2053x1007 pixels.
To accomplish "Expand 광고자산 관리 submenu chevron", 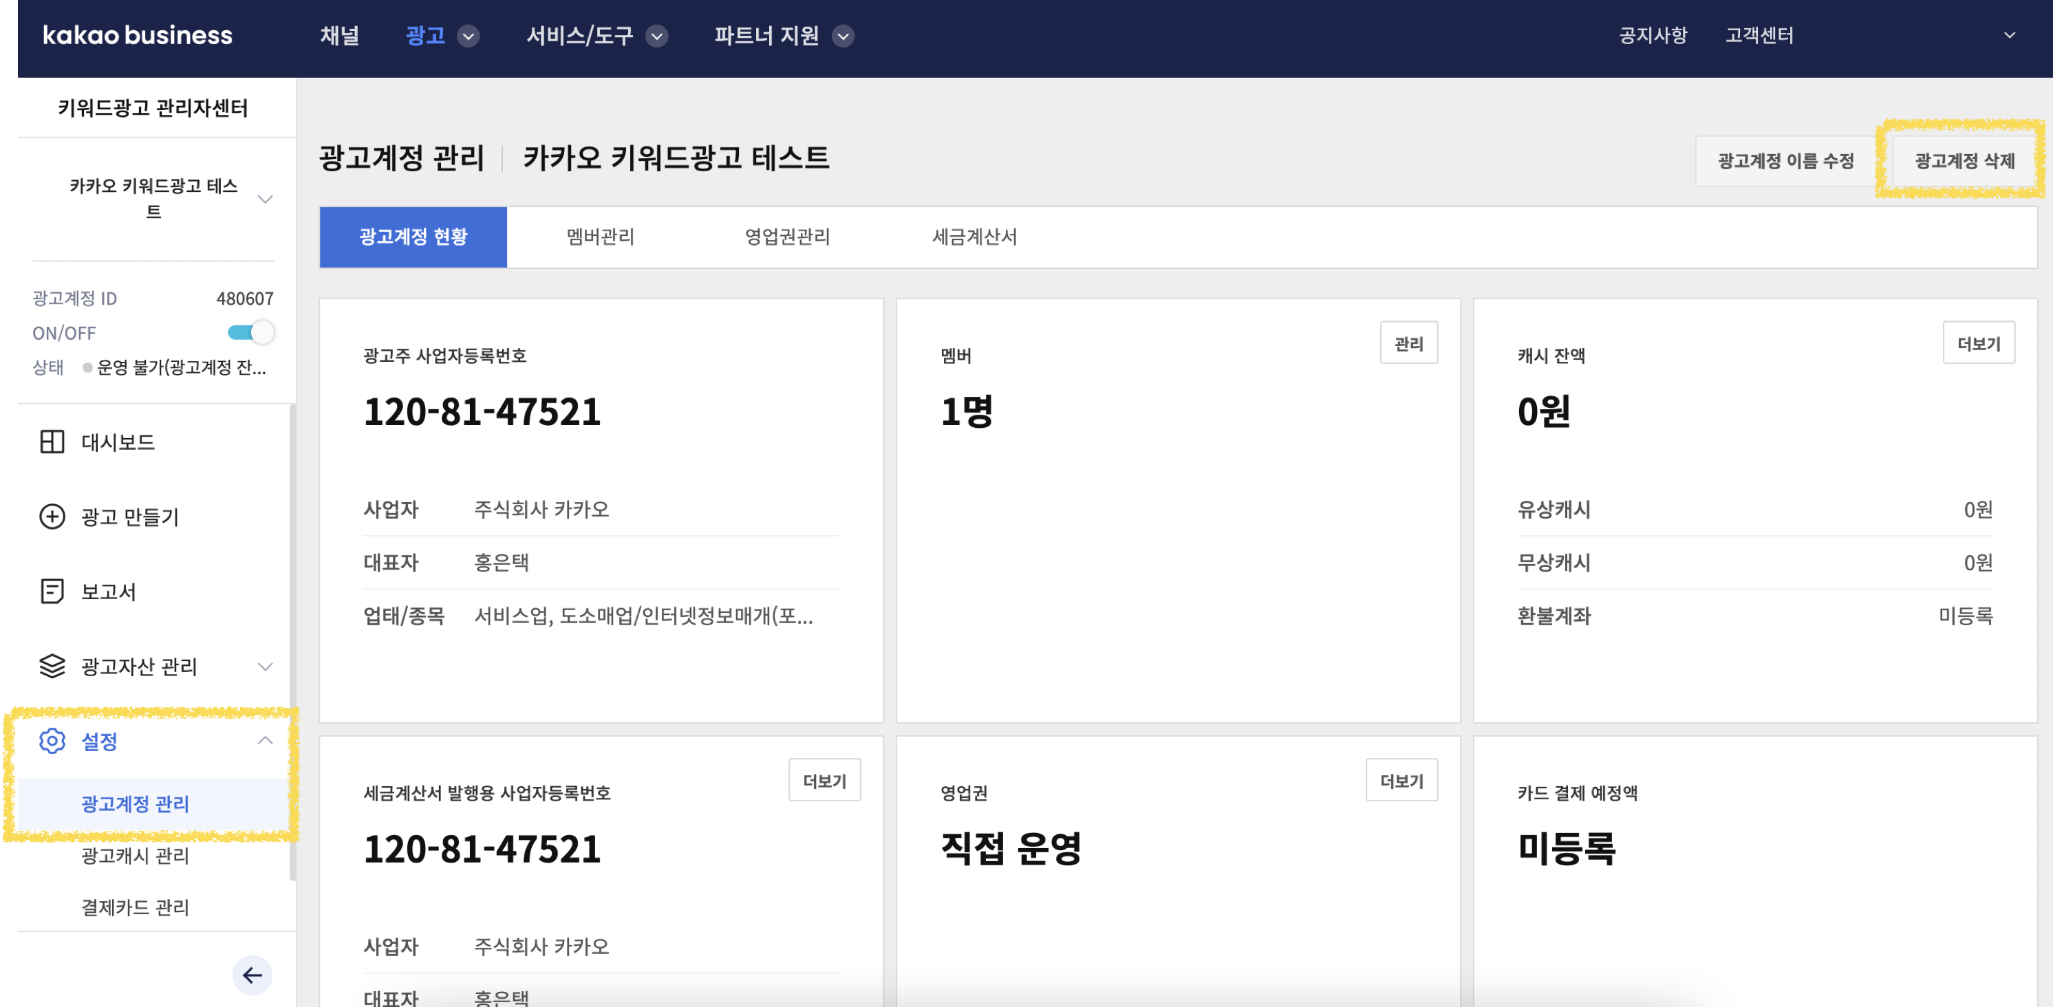I will pyautogui.click(x=266, y=666).
